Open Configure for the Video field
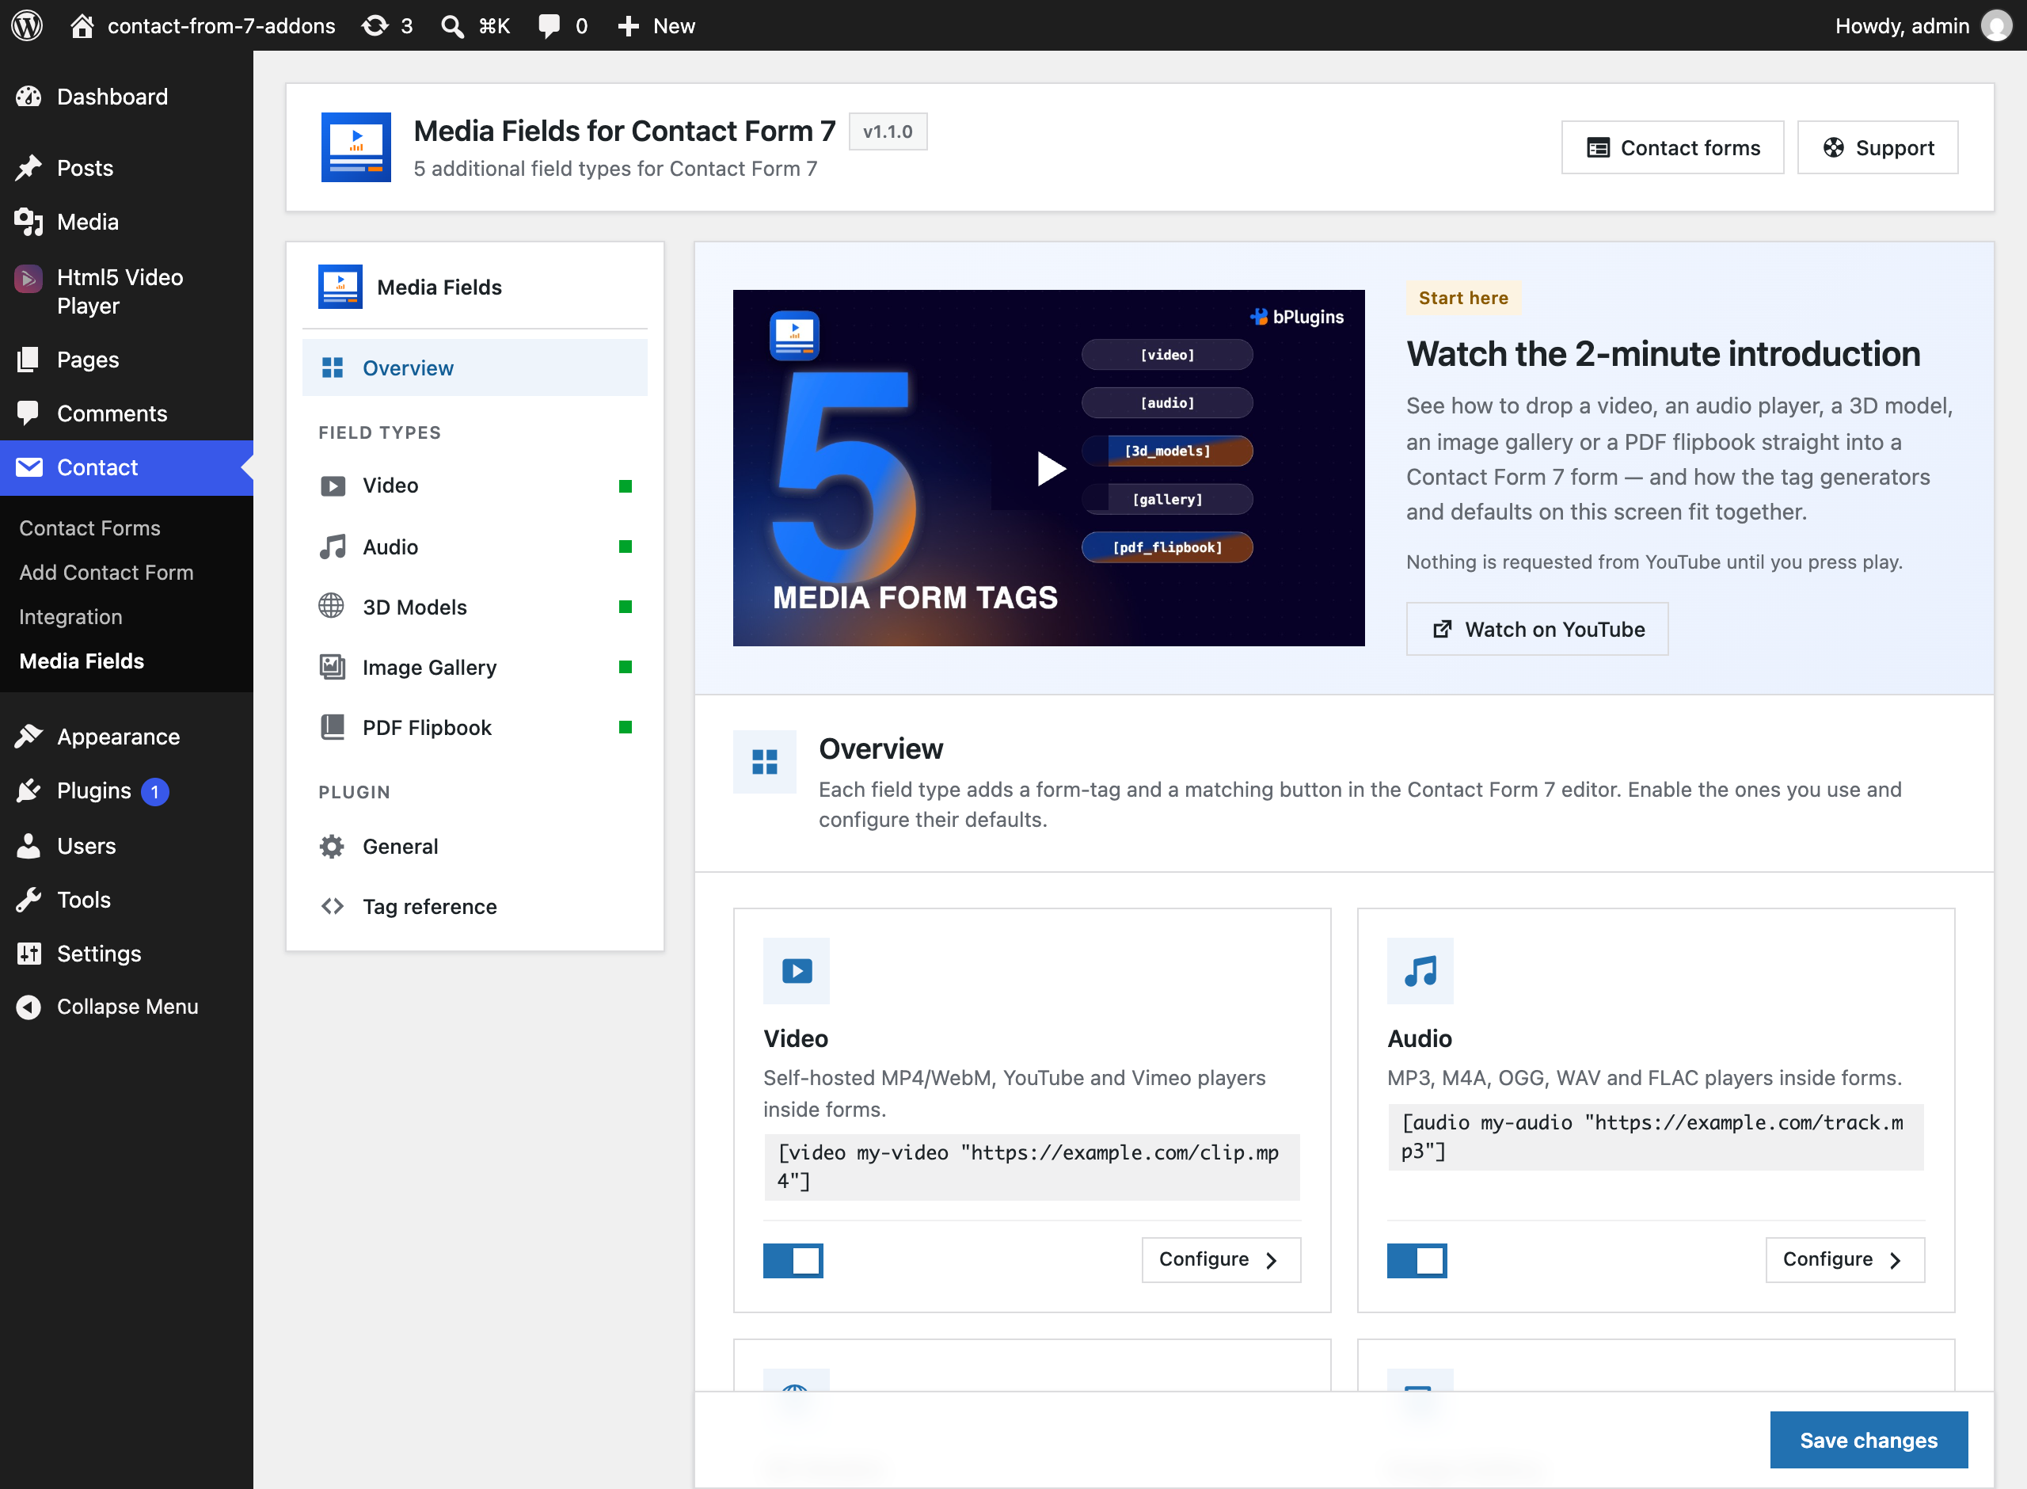Image resolution: width=2027 pixels, height=1489 pixels. (x=1222, y=1259)
